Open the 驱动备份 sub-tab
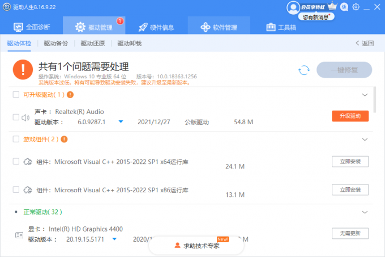This screenshot has width=385, height=257. click(x=55, y=43)
